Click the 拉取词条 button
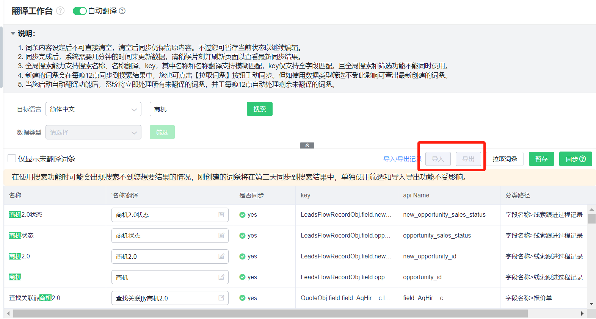596x319 pixels. click(505, 159)
